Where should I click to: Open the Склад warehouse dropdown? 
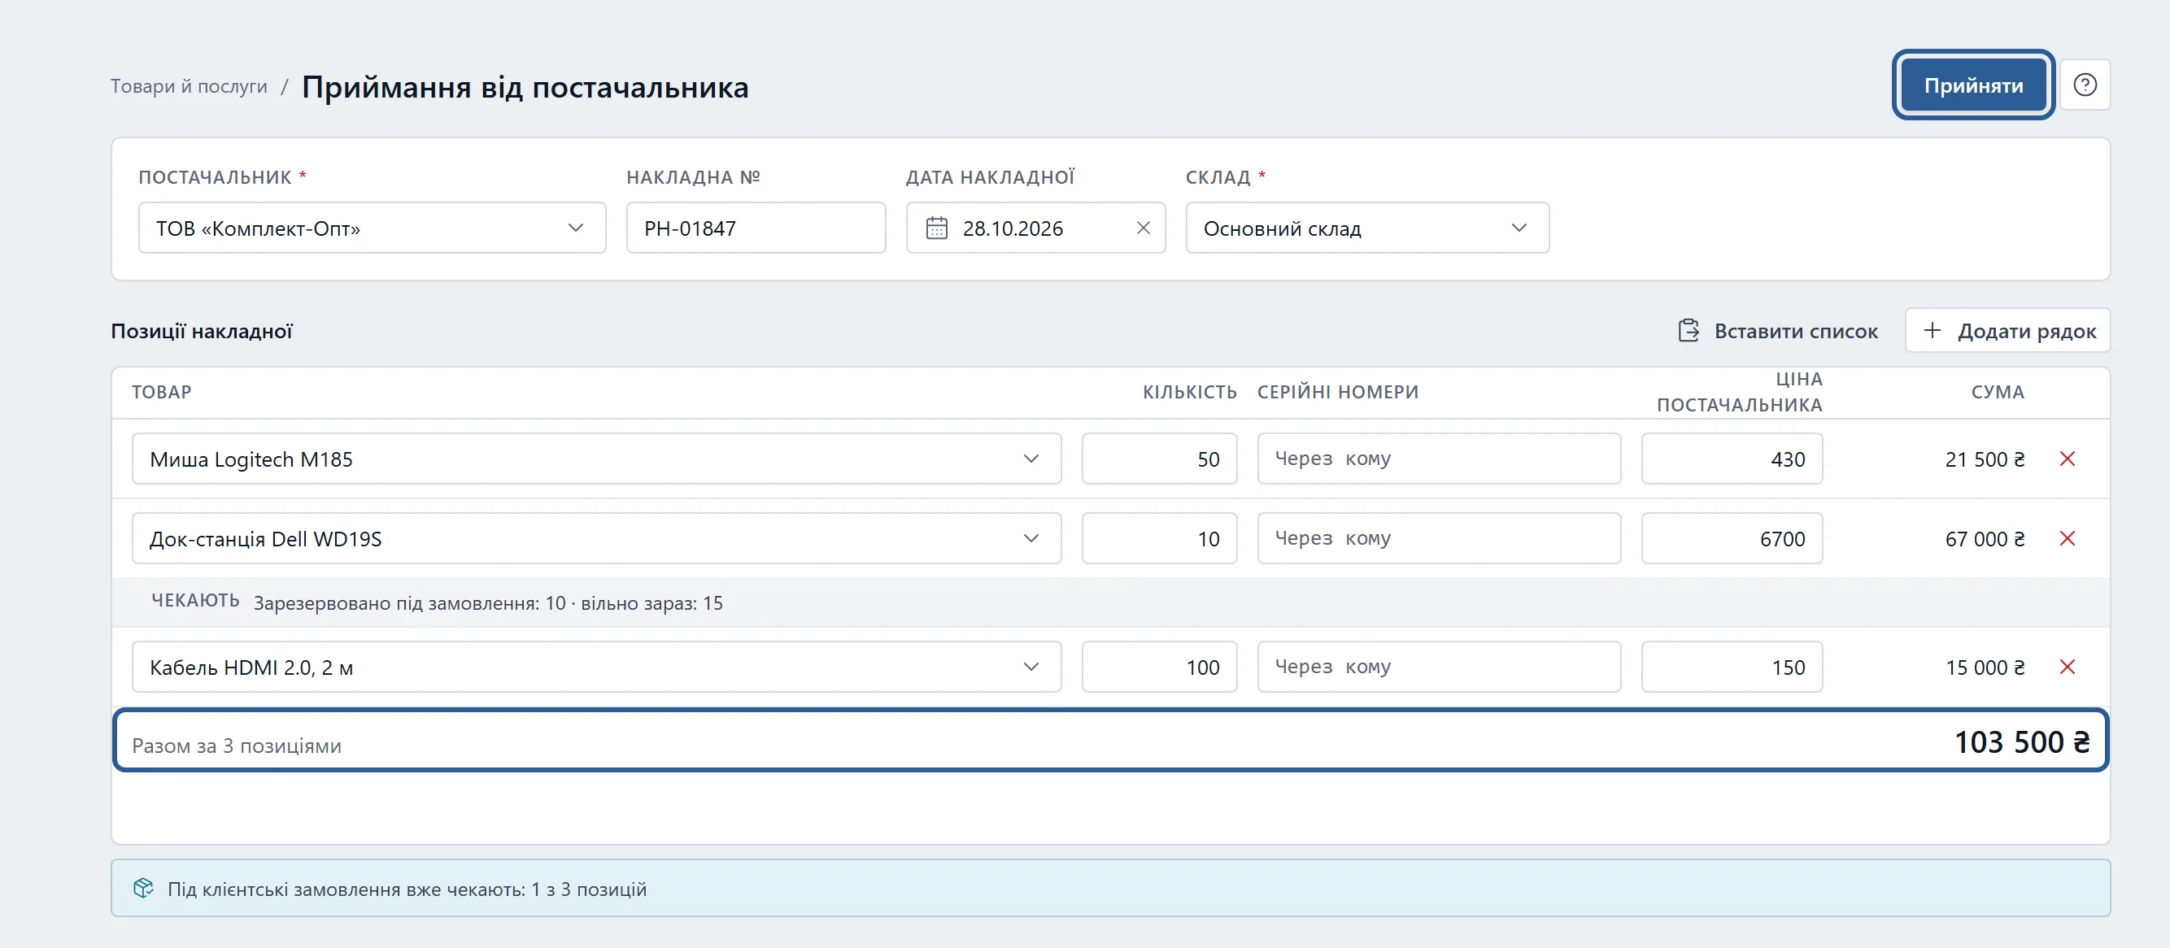(x=1367, y=228)
